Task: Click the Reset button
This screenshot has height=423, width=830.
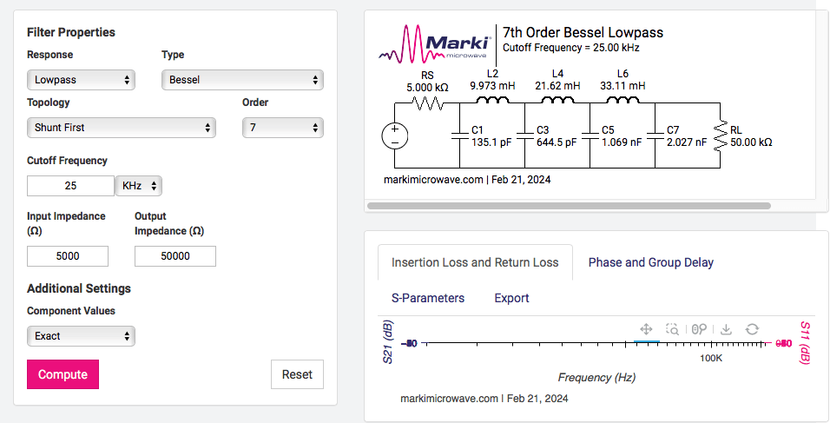Action: (x=297, y=374)
